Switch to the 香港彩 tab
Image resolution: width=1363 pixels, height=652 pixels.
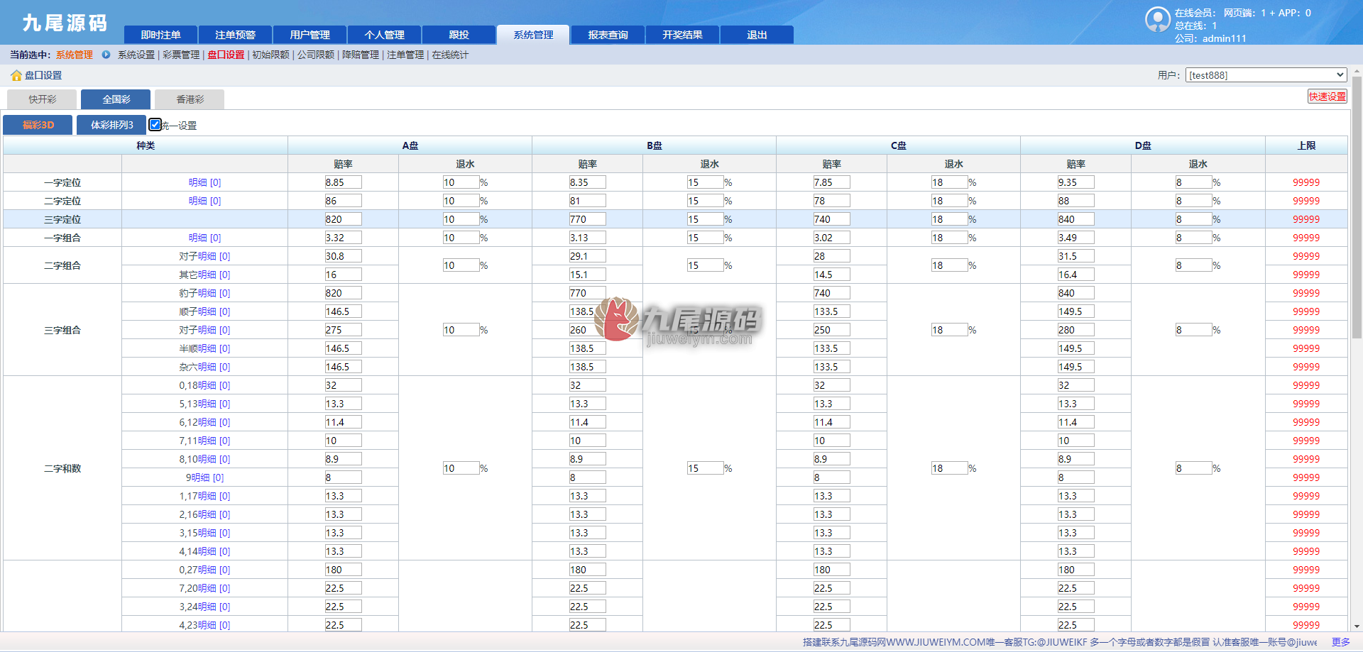190,99
